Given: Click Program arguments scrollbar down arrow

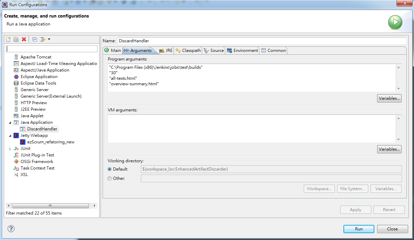Looking at the screenshot, I should tap(399, 89).
